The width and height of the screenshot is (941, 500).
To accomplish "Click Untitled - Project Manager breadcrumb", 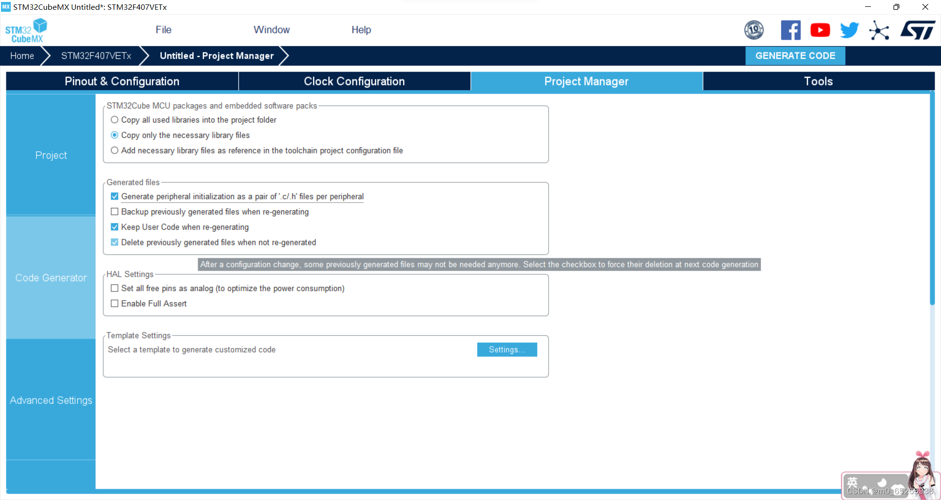I will [217, 56].
